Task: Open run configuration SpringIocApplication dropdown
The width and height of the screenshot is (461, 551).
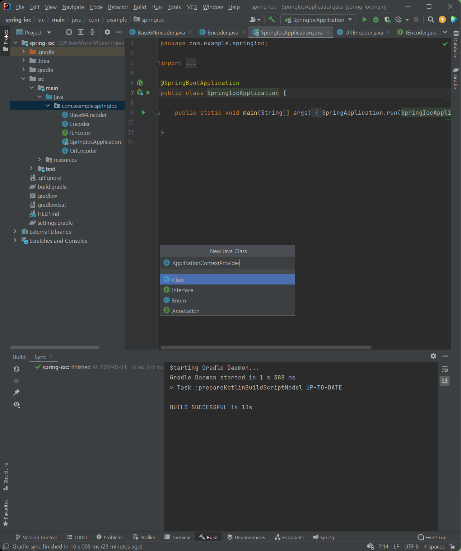Action: click(x=318, y=20)
